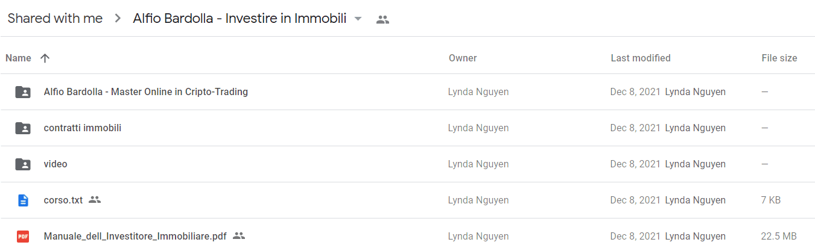The image size is (815, 251).
Task: Select the corso.txt file name
Action: [63, 200]
